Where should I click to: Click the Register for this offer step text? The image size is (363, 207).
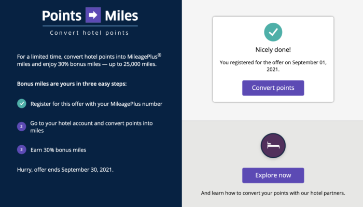96,104
